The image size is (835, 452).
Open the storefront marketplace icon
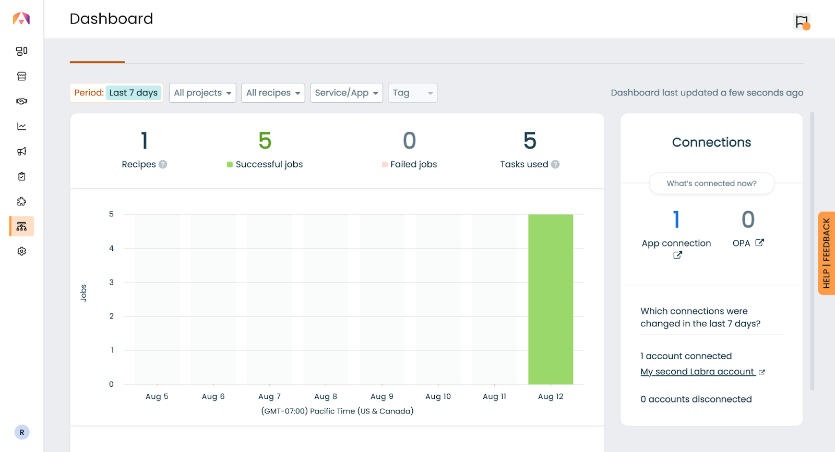[x=21, y=76]
